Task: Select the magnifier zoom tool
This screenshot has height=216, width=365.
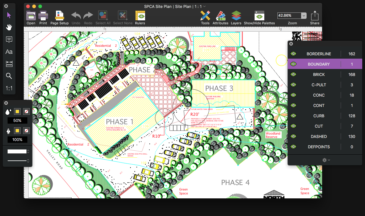Action: pyautogui.click(x=9, y=76)
